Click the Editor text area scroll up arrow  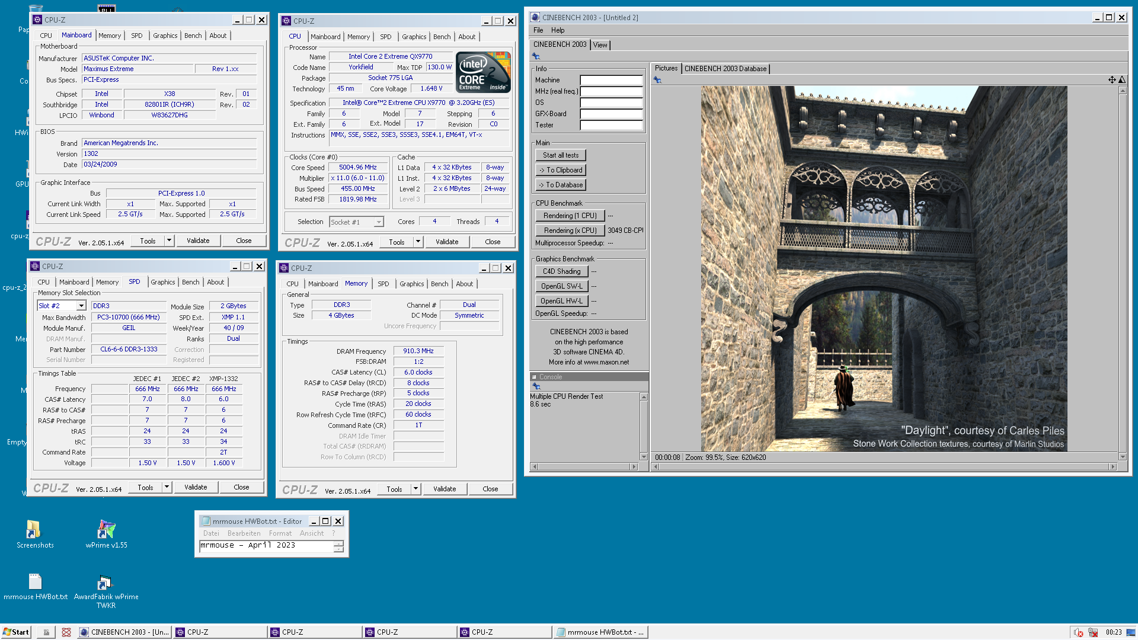(x=338, y=543)
